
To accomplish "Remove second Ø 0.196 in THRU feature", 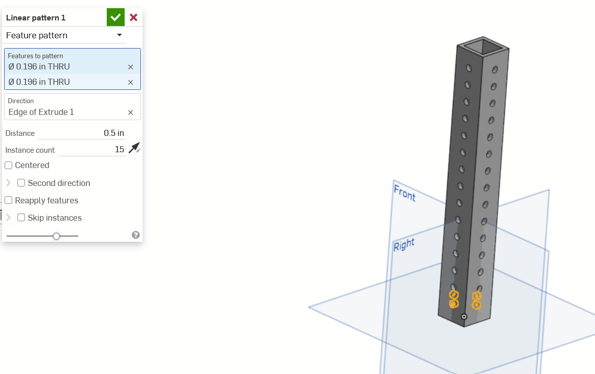I will (x=131, y=82).
